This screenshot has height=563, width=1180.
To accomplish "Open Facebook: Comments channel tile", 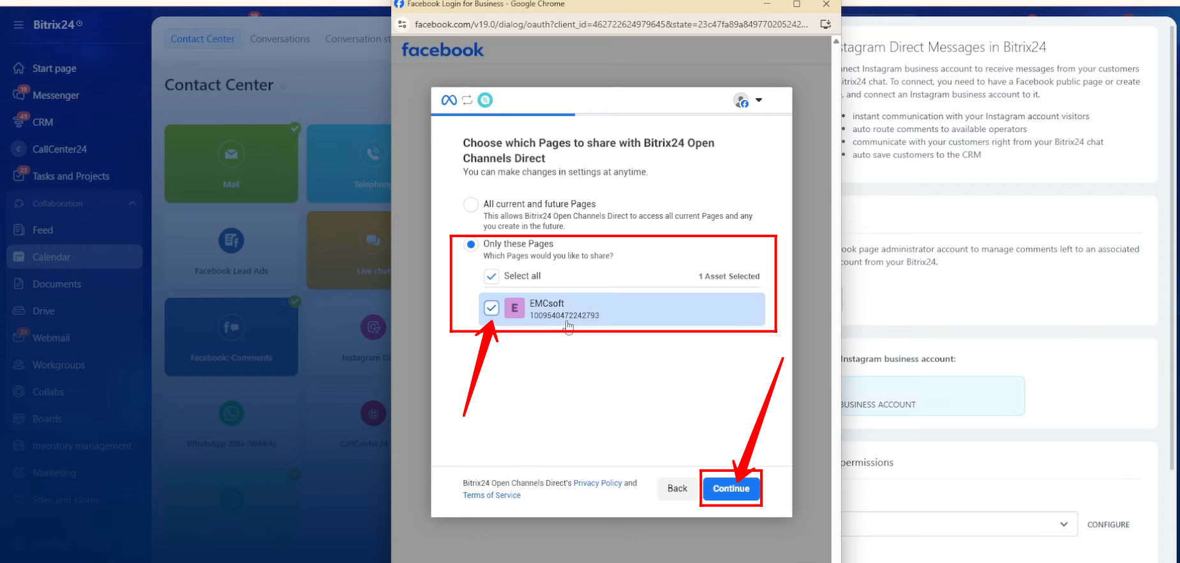I will (x=231, y=337).
